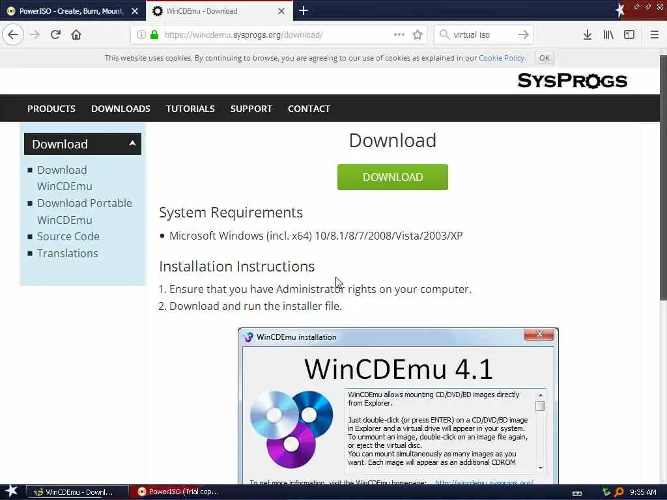
Task: Bookmark this page with the star icon
Action: pyautogui.click(x=418, y=35)
